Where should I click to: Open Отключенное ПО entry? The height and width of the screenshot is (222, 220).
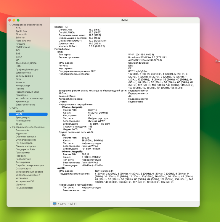click(26, 140)
